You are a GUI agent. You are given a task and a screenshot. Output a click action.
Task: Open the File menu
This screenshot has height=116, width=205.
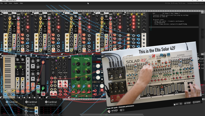(2, 3)
